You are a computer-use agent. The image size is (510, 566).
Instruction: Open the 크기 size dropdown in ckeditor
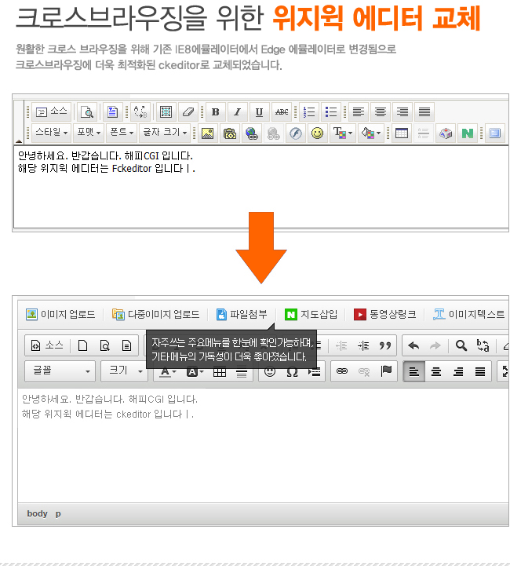[125, 371]
